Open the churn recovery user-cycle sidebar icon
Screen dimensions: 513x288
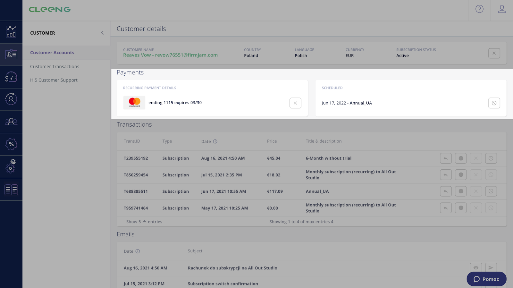pos(11,99)
